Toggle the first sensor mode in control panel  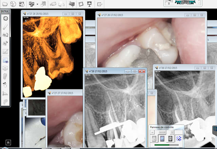pos(154,138)
